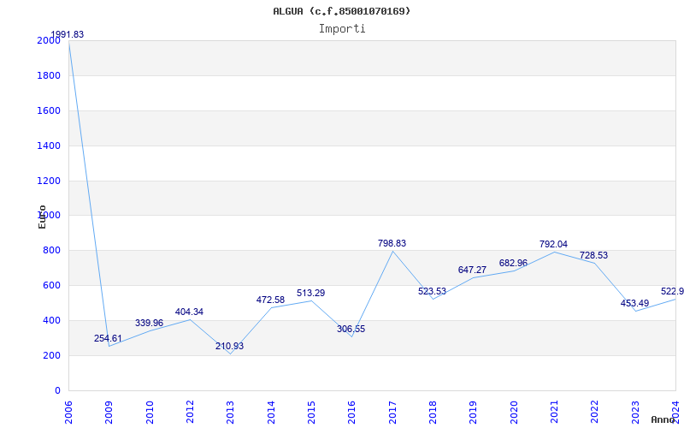The width and height of the screenshot is (684, 428).
Task: Click the 523.53 data label
Action: pyautogui.click(x=432, y=292)
